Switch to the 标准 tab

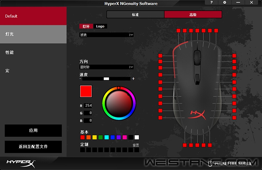point(135,15)
